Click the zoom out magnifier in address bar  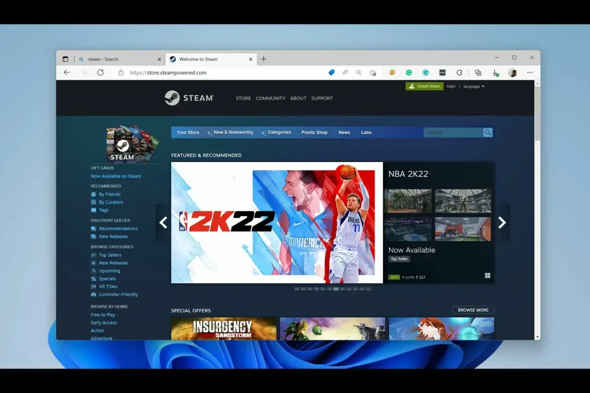coord(359,72)
